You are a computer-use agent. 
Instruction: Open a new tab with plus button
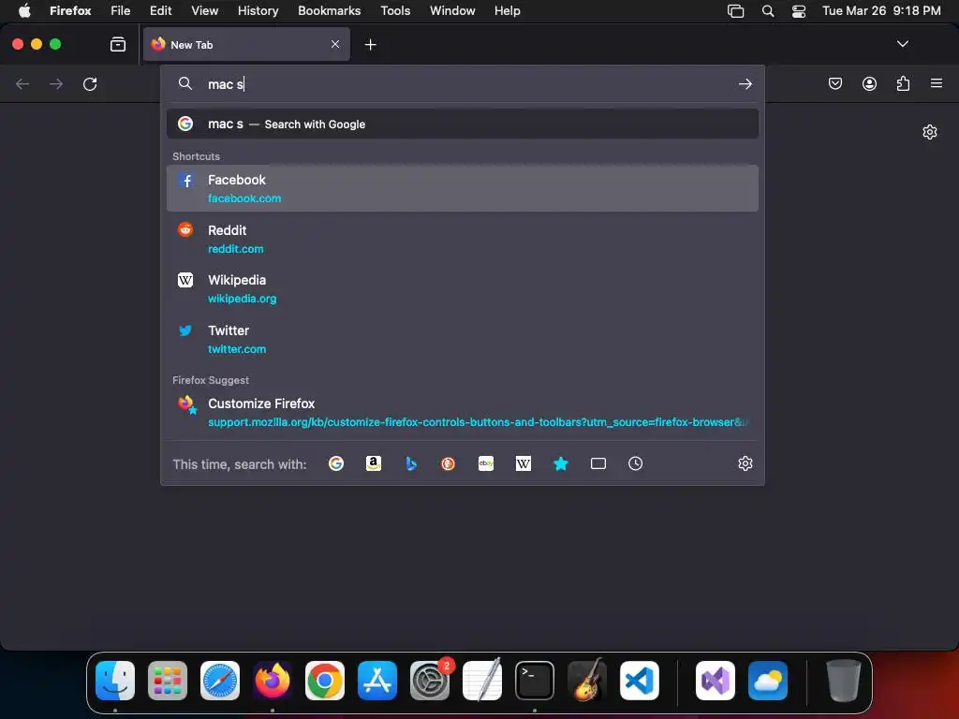(x=370, y=45)
